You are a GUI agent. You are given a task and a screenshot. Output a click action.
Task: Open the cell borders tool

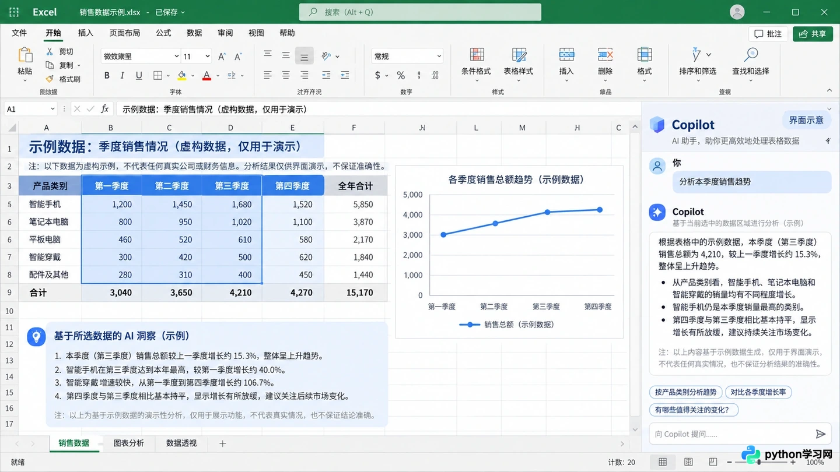(x=157, y=75)
